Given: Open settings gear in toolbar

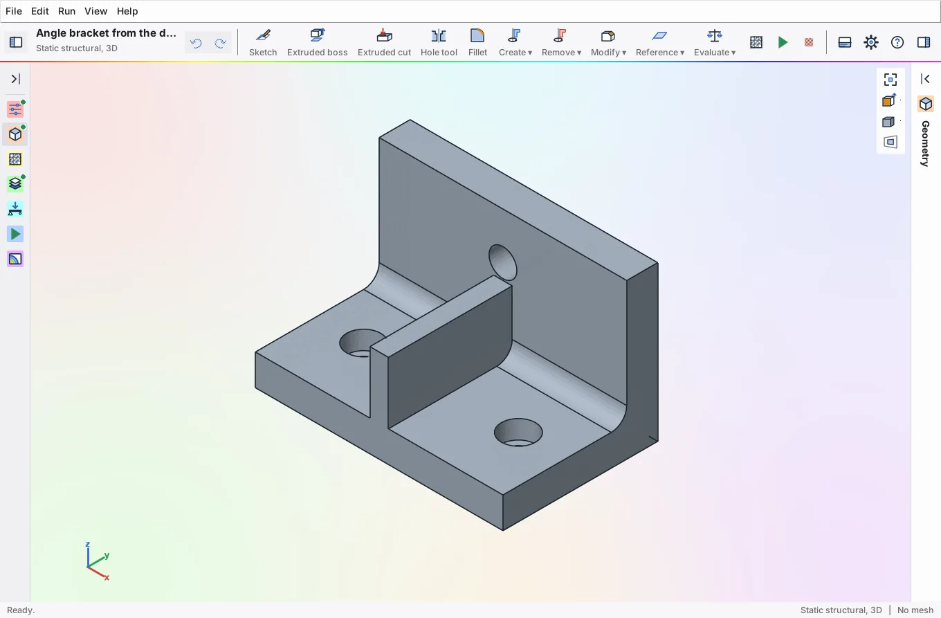Looking at the screenshot, I should click(x=871, y=42).
